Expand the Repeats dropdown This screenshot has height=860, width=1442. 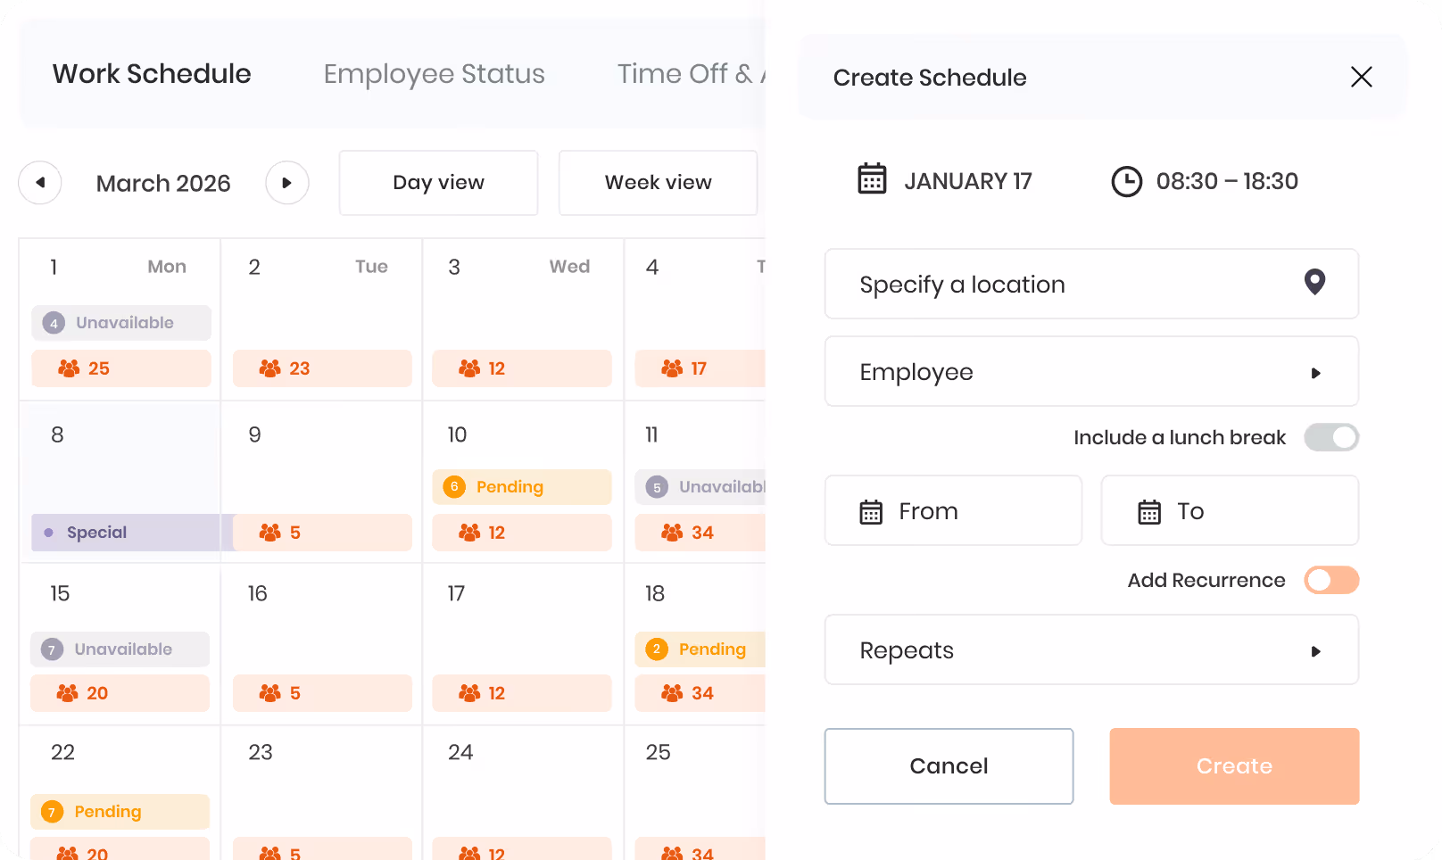[x=1091, y=650]
